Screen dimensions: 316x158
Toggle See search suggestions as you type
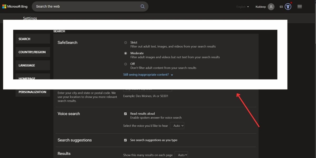tap(125, 140)
